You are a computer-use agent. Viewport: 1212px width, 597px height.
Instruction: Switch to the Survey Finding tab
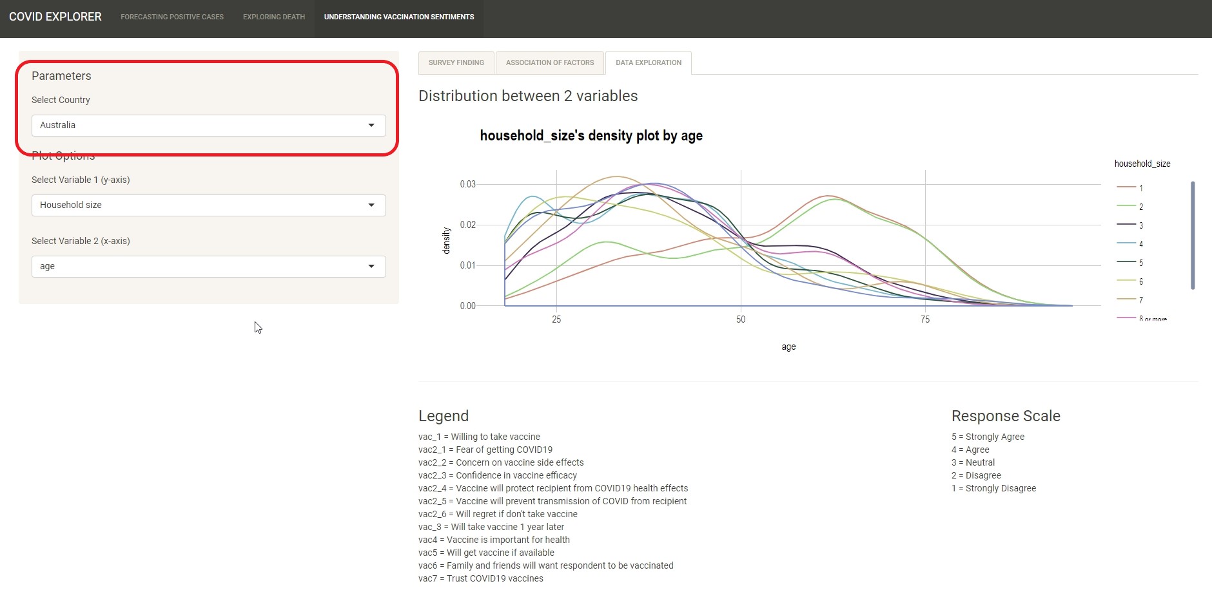(x=456, y=63)
